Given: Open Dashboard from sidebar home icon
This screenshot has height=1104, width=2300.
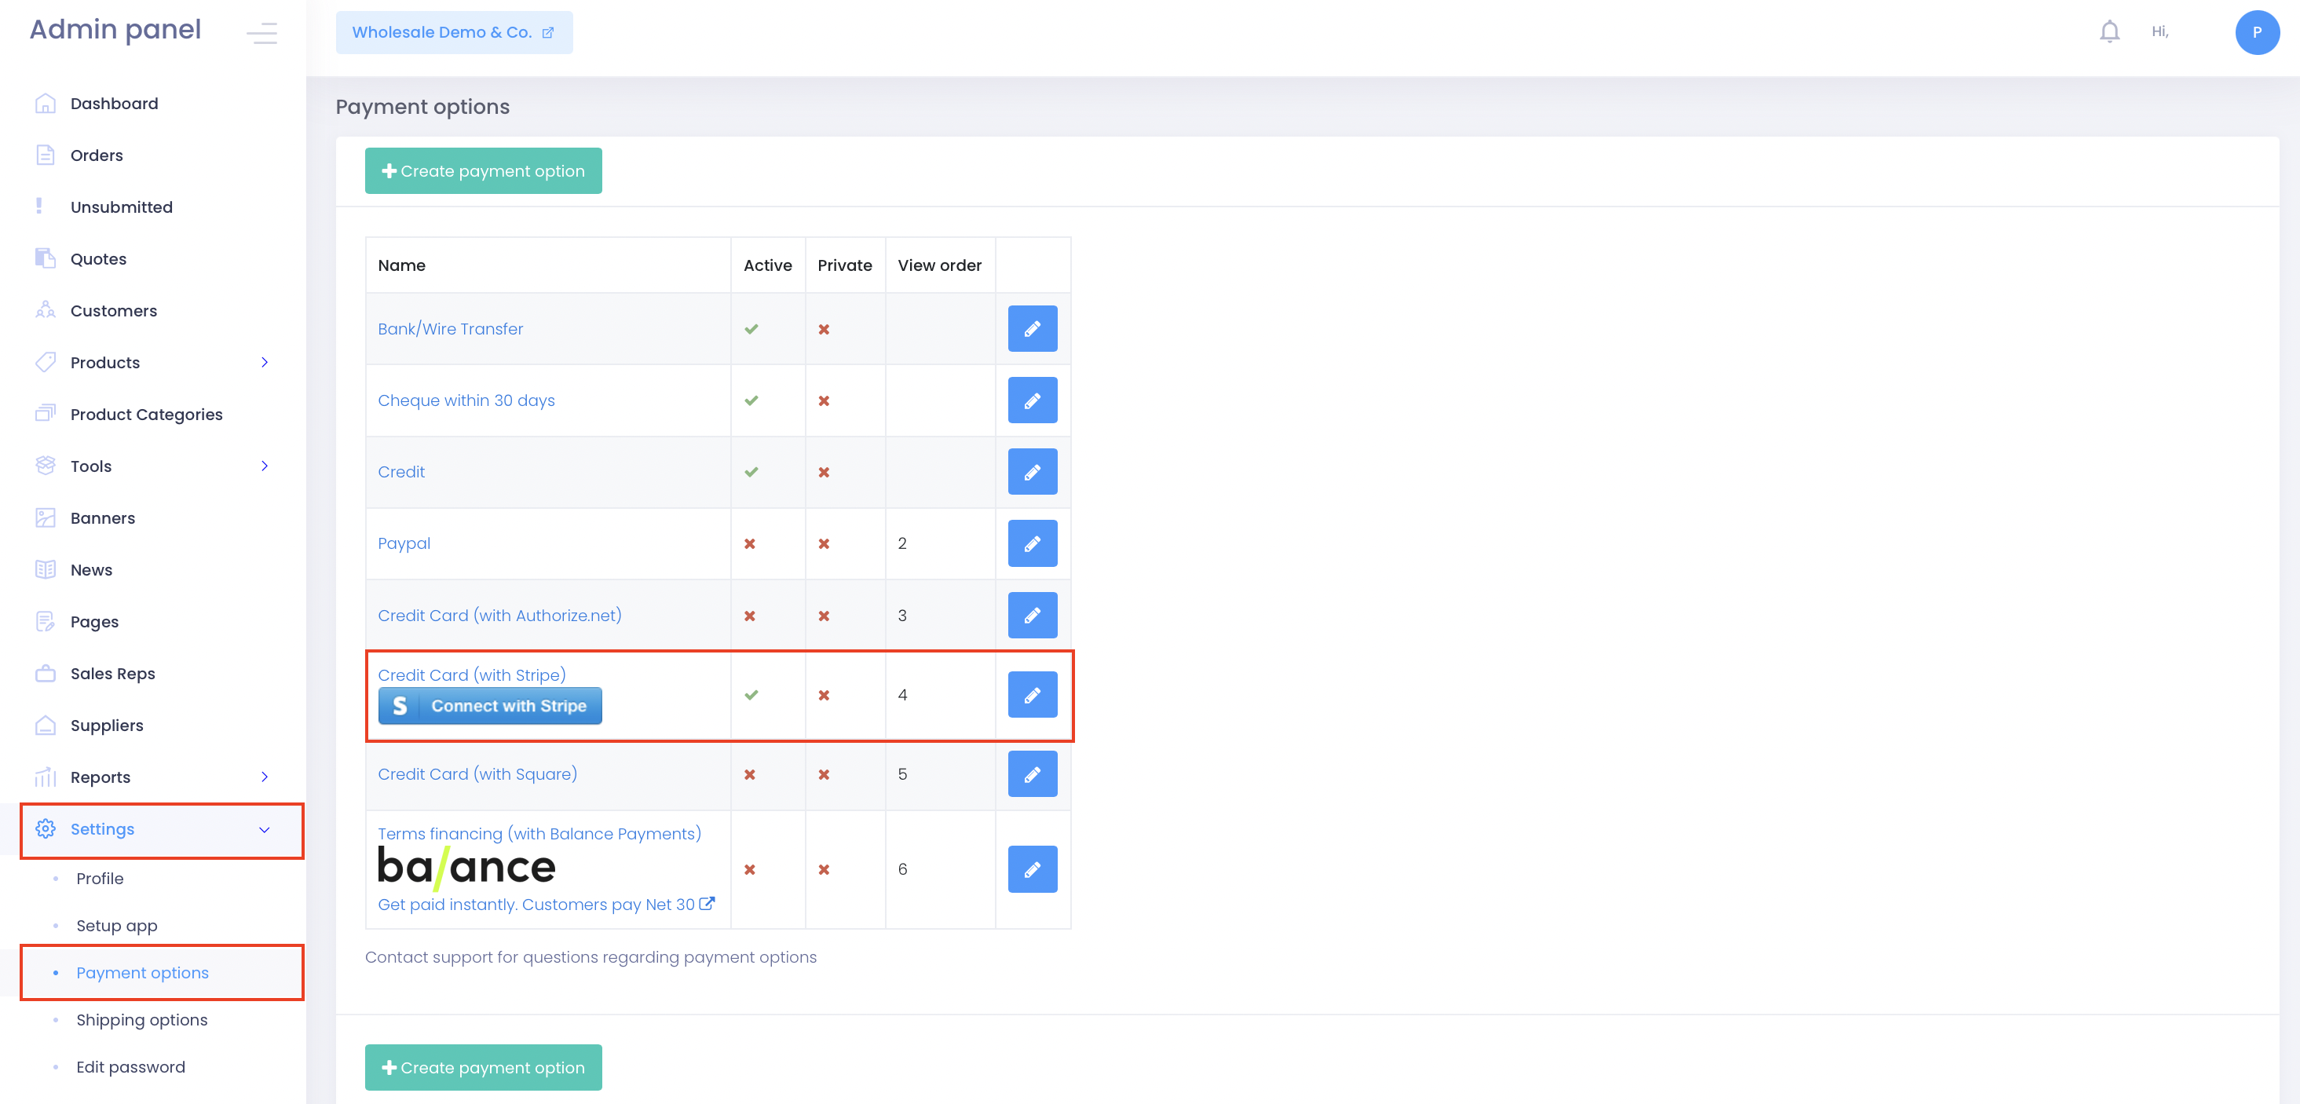Looking at the screenshot, I should point(45,104).
